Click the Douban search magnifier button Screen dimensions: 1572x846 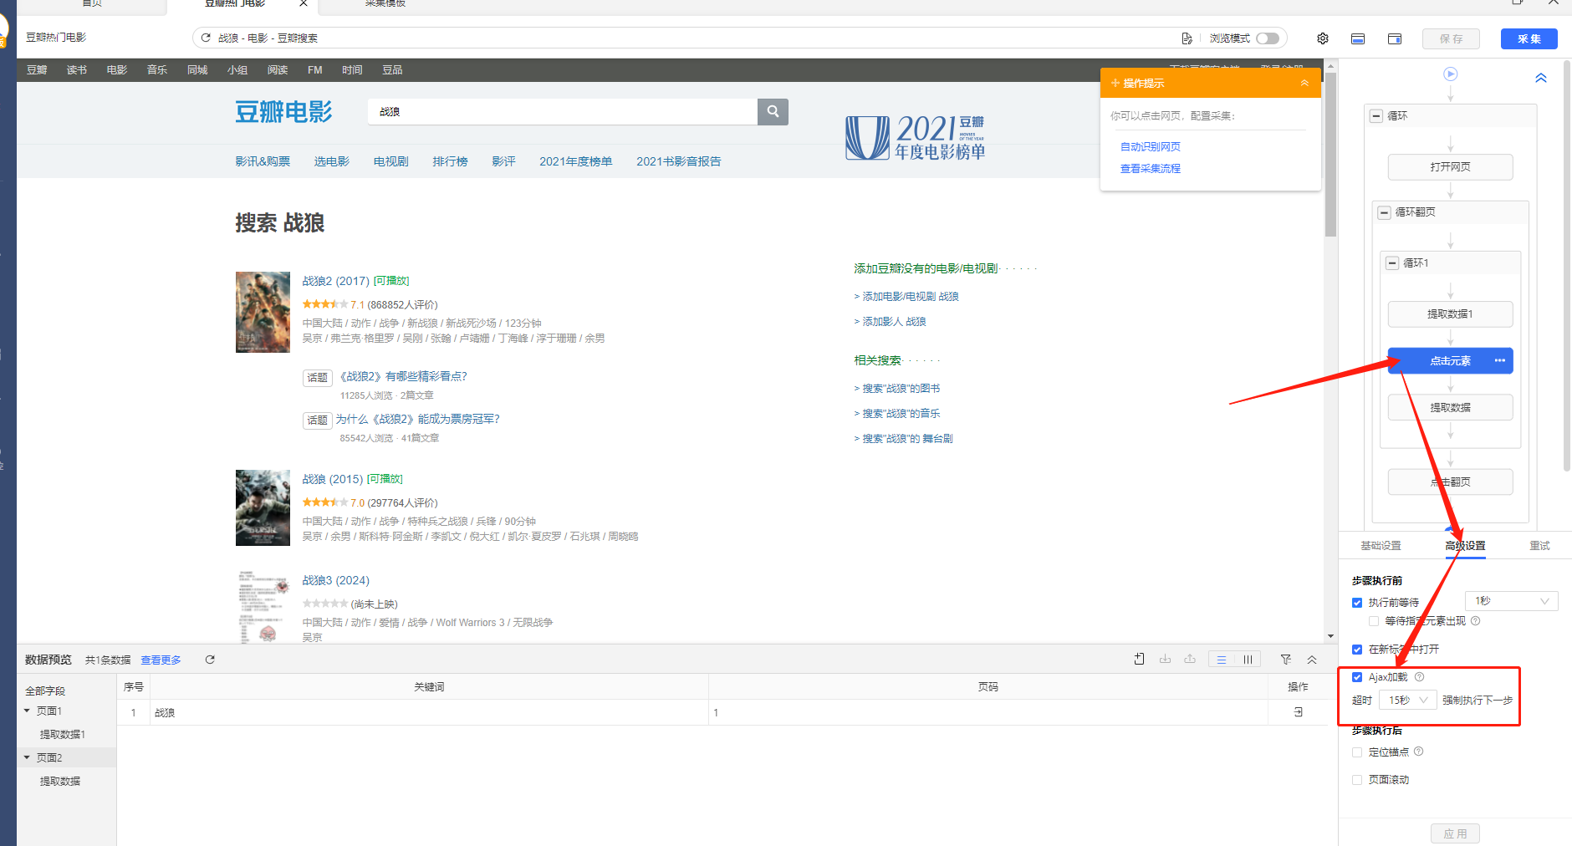click(773, 111)
